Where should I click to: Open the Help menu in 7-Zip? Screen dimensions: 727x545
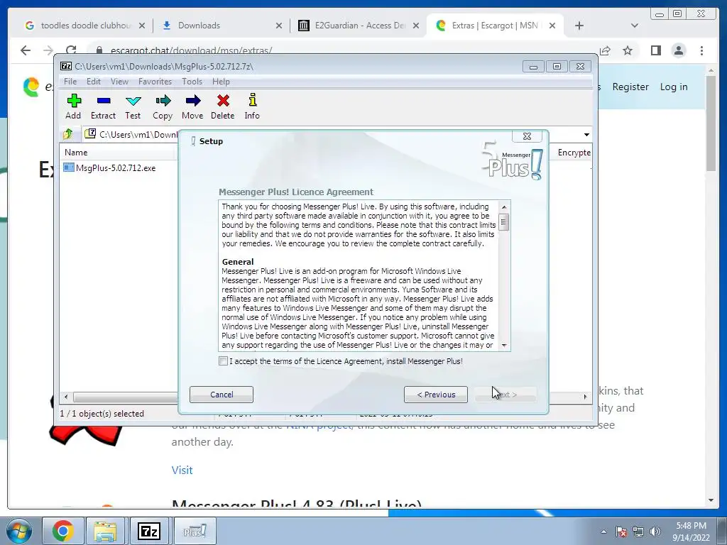(x=221, y=82)
